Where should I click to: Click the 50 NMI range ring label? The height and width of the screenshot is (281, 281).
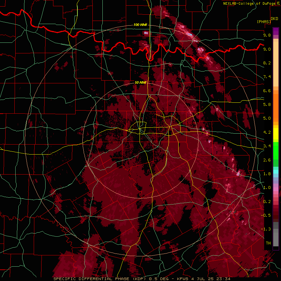tap(140, 82)
